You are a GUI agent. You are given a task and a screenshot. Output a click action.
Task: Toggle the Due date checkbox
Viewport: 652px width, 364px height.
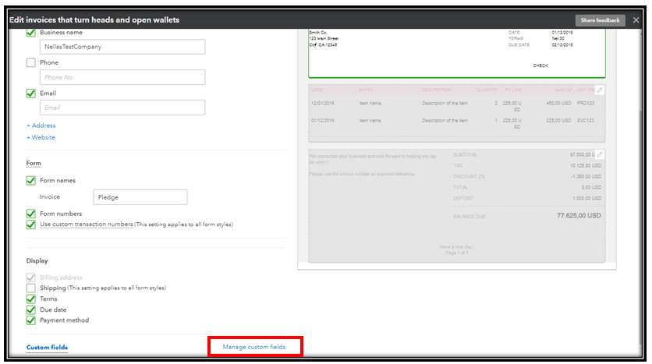31,309
